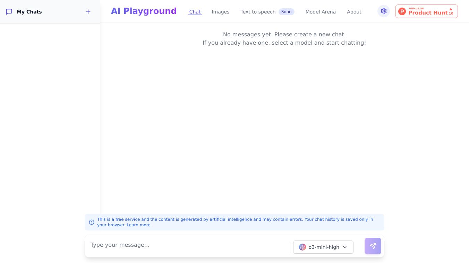Image resolution: width=469 pixels, height=263 pixels.
Task: Click the info icon in the notice banner
Action: click(x=92, y=222)
